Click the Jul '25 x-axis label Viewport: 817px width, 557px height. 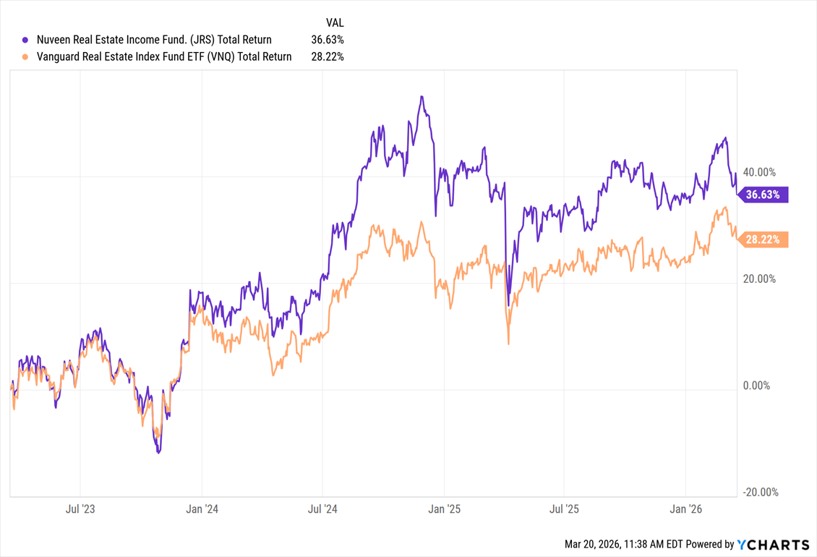(x=565, y=509)
